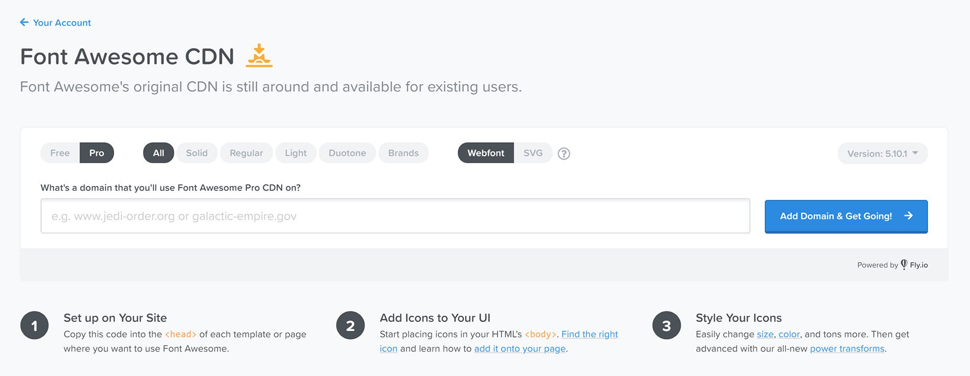Switch the icon format to SVG
Image resolution: width=970 pixels, height=376 pixels.
(533, 153)
